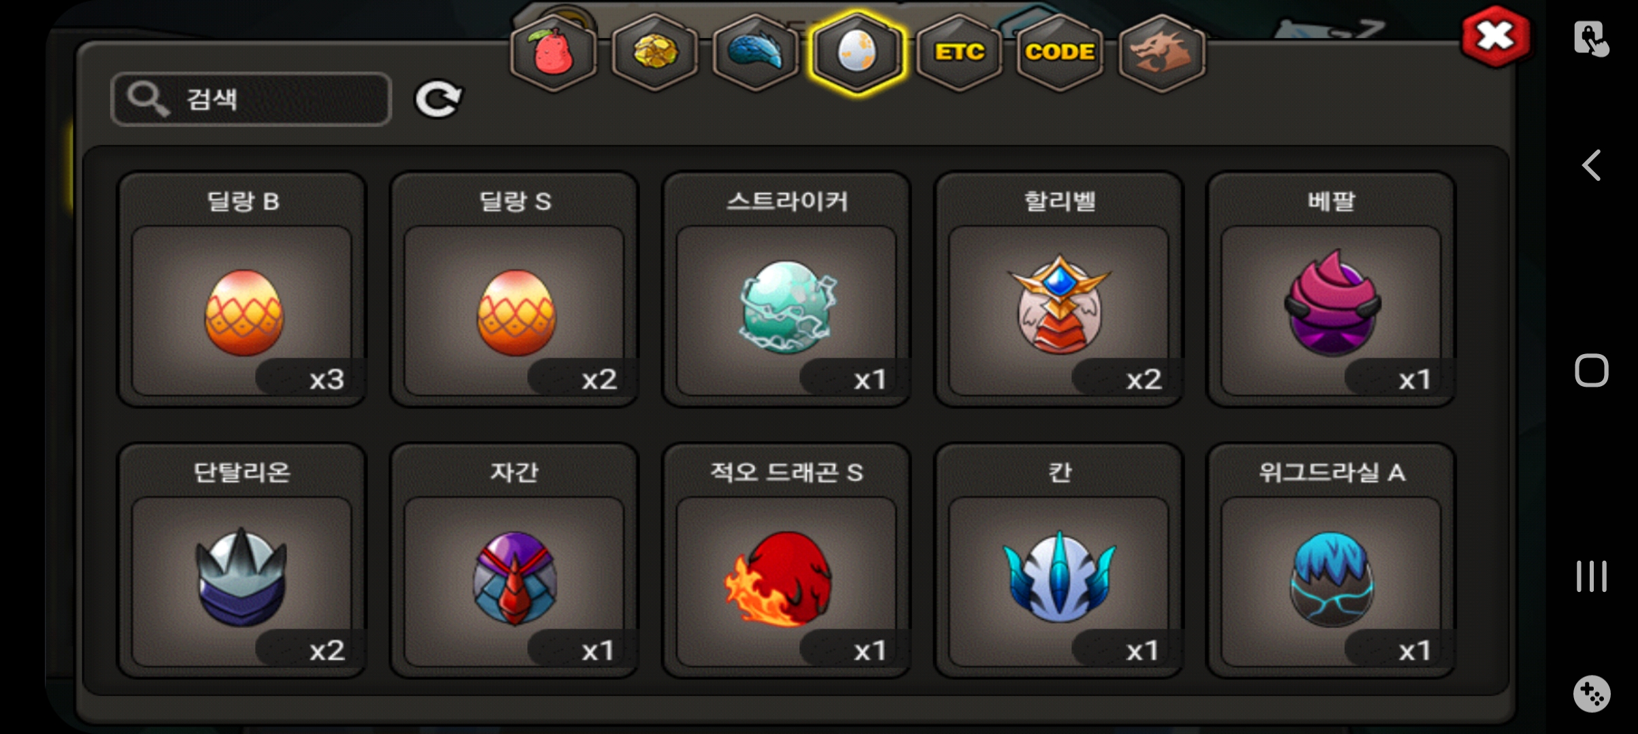The height and width of the screenshot is (734, 1638).
Task: Pick the 위그드라실 A egg
Action: (1331, 561)
